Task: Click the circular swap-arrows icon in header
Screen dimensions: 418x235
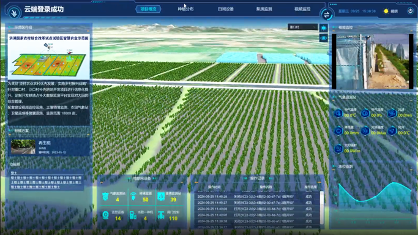Action: point(327,15)
